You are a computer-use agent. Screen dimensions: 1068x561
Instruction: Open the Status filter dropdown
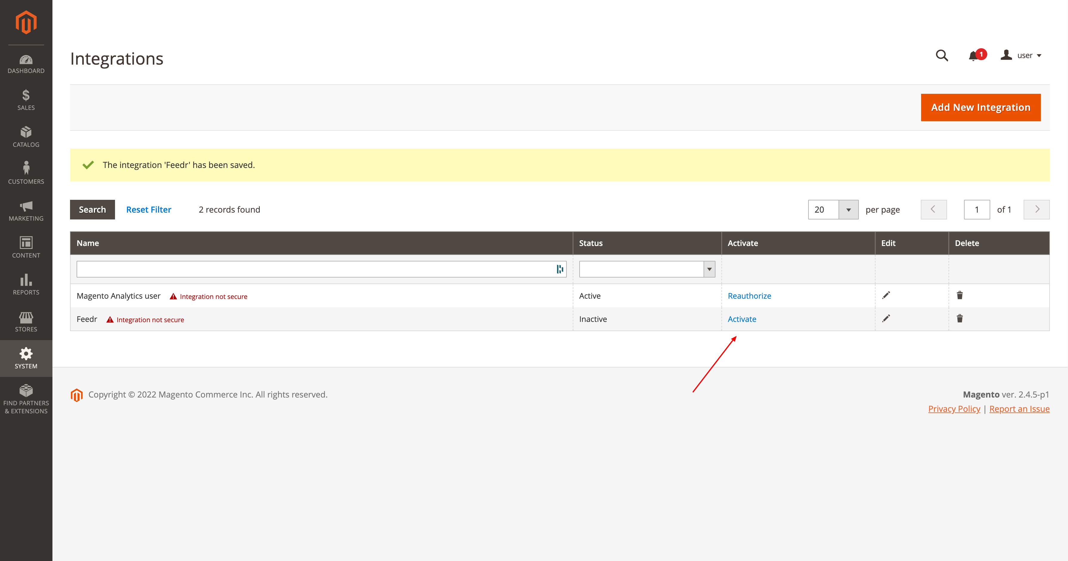647,269
